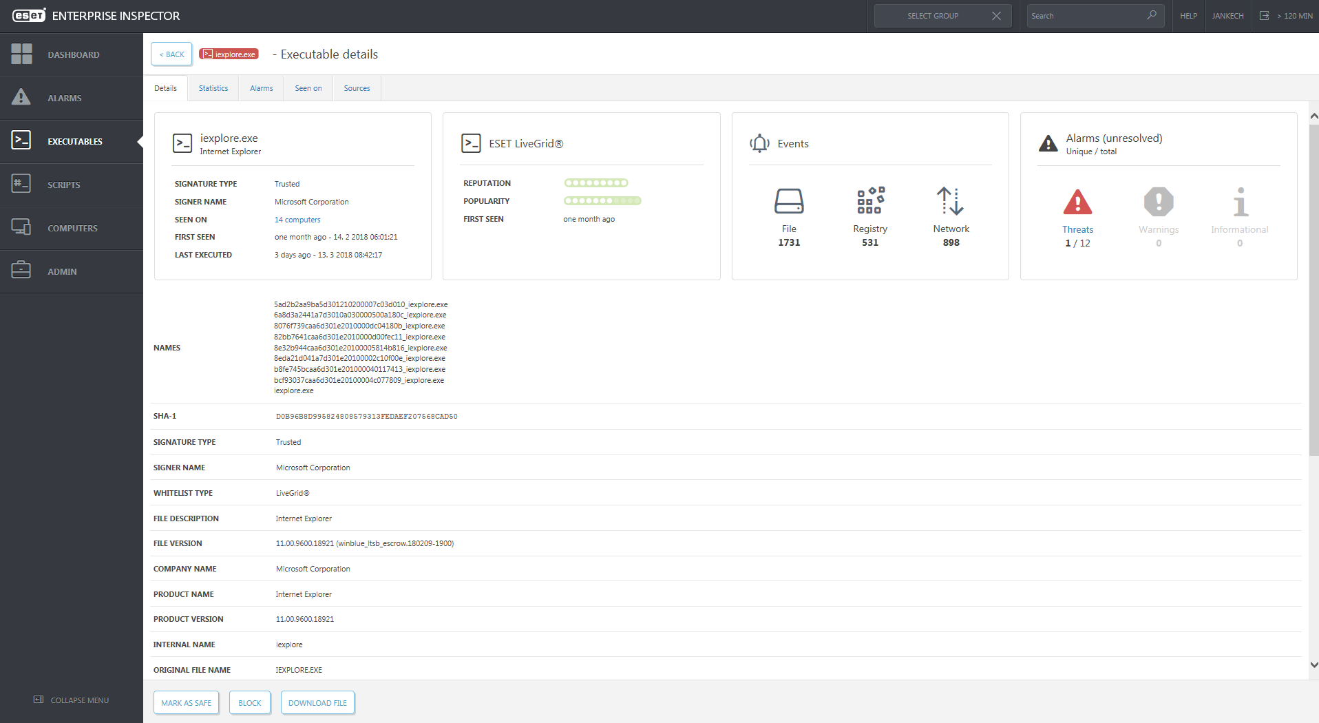This screenshot has width=1319, height=723.
Task: Click the logout icon in top bar
Action: (x=1264, y=16)
